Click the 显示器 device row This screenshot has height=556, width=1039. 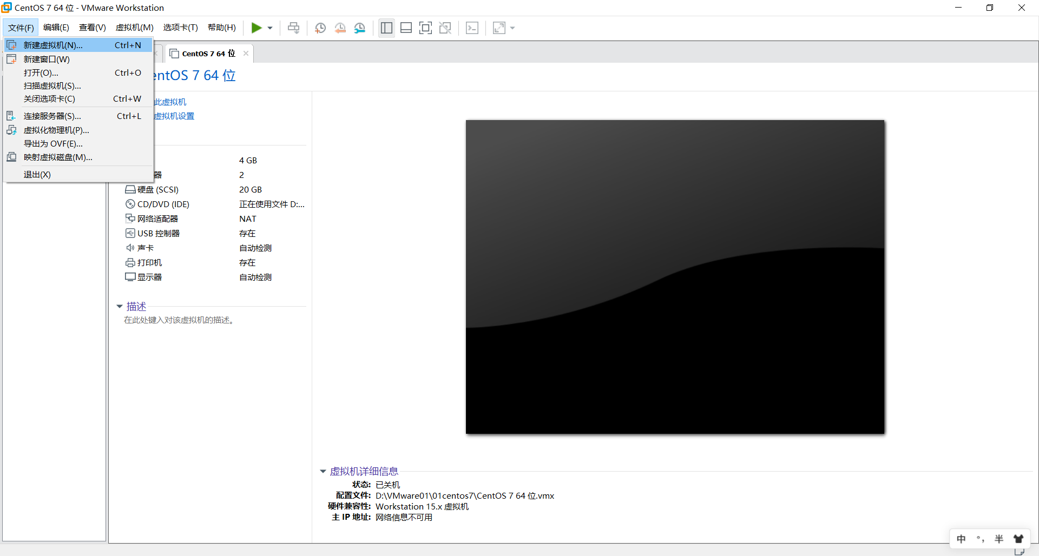pyautogui.click(x=215, y=277)
